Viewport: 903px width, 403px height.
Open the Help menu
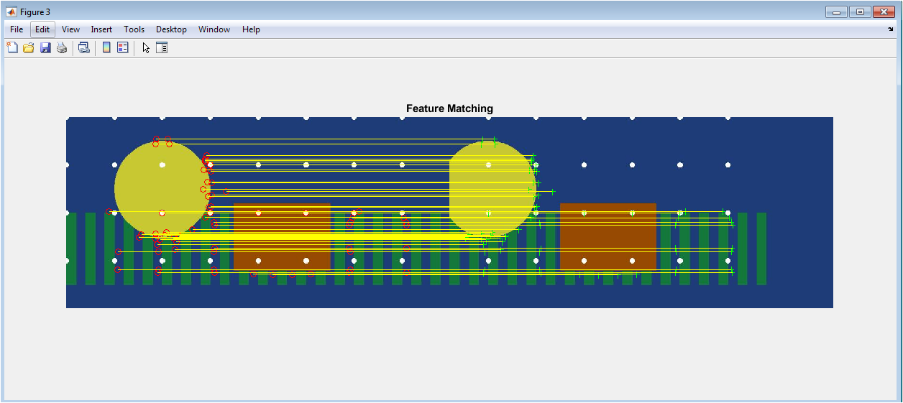click(251, 29)
